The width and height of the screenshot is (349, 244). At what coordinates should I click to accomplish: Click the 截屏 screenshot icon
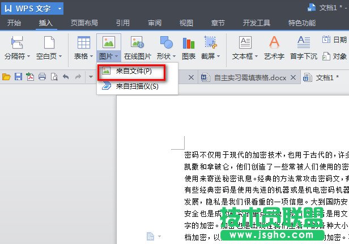coord(210,42)
